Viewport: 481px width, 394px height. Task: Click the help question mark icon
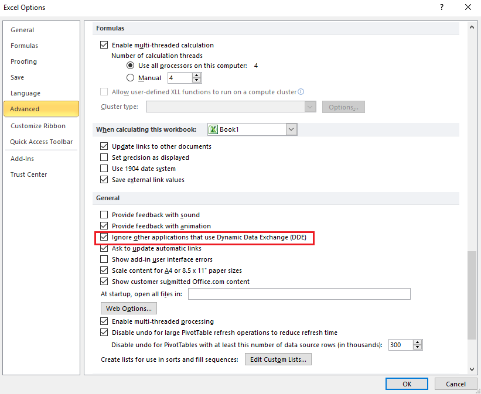point(442,7)
